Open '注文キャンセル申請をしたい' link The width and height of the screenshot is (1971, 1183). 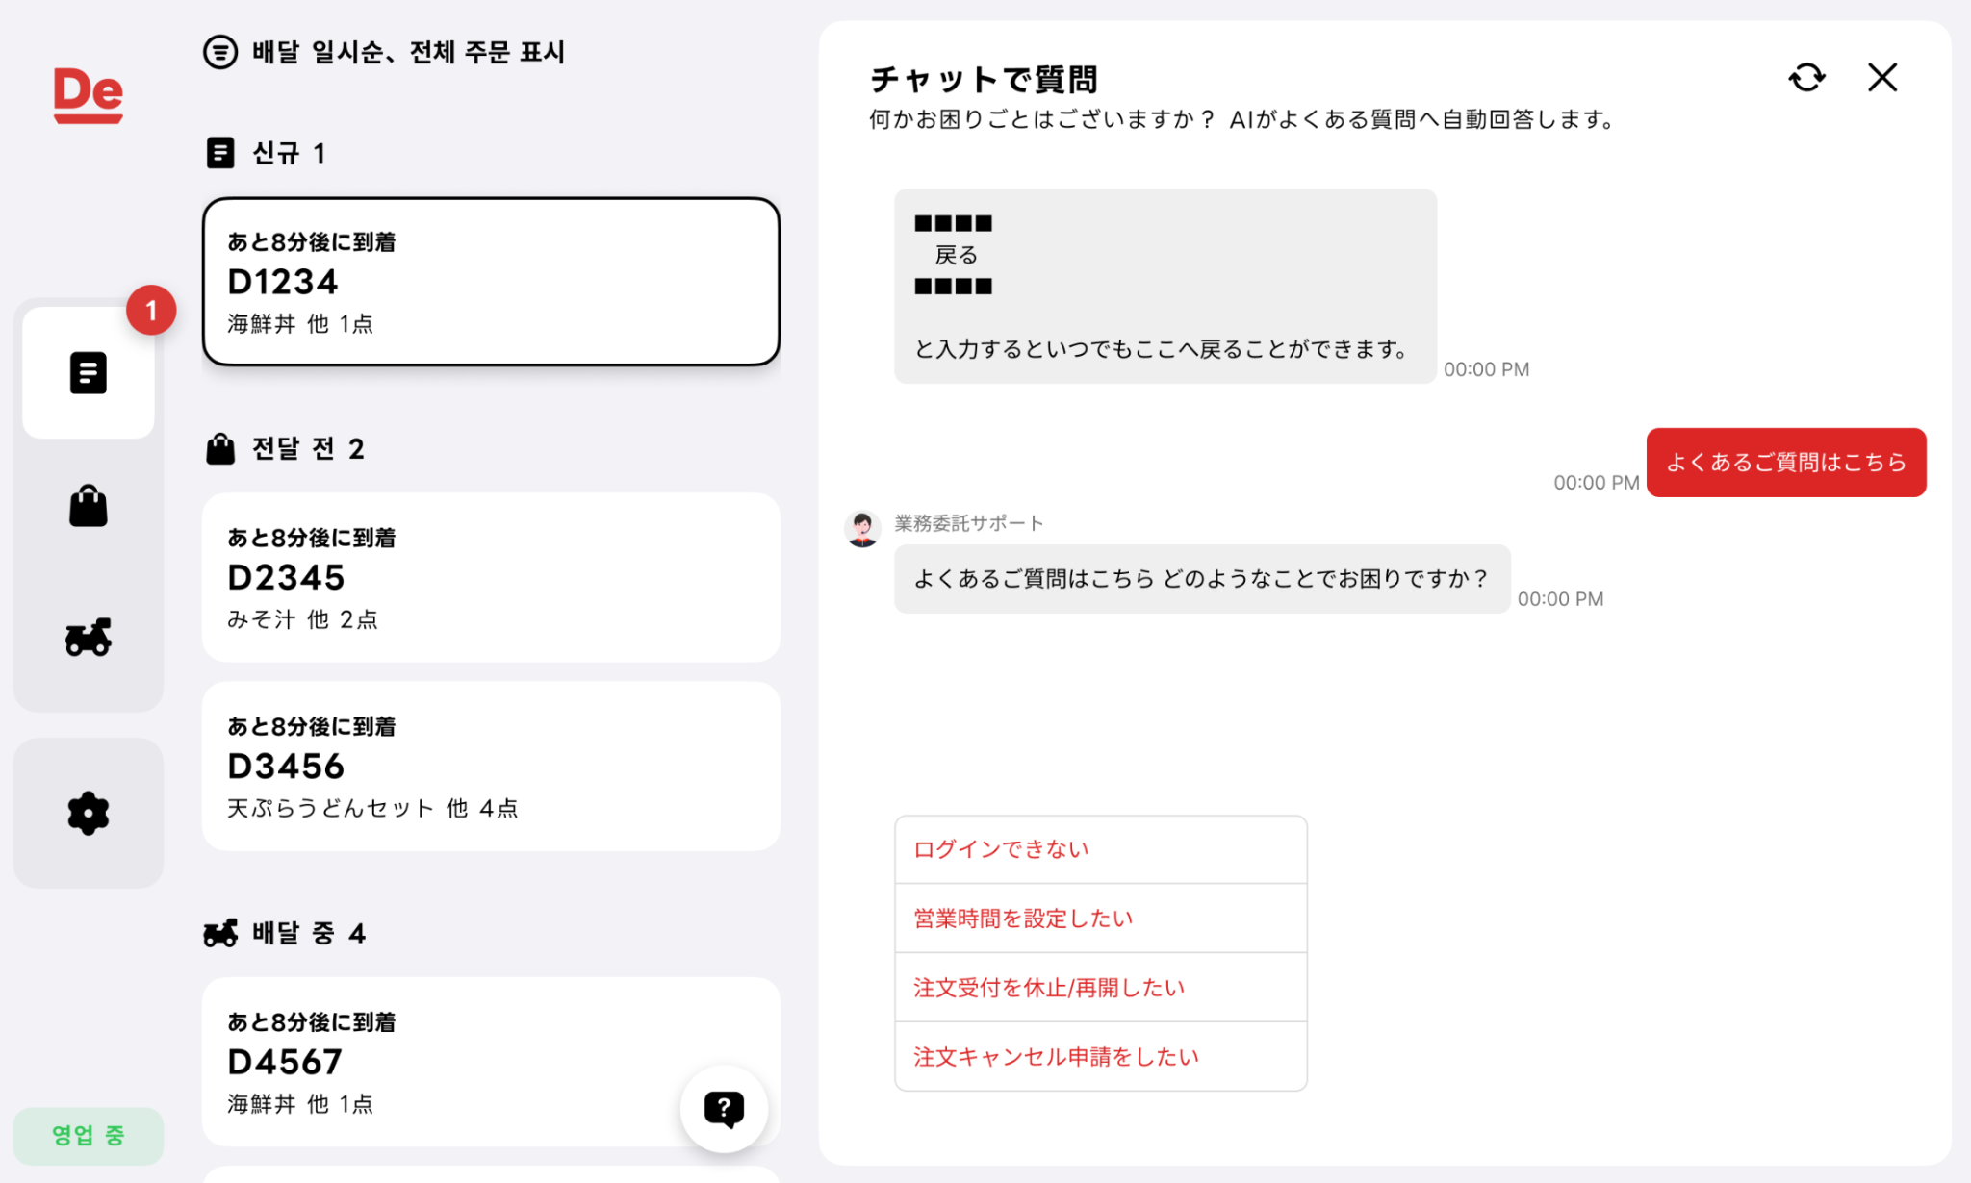pos(1055,1055)
